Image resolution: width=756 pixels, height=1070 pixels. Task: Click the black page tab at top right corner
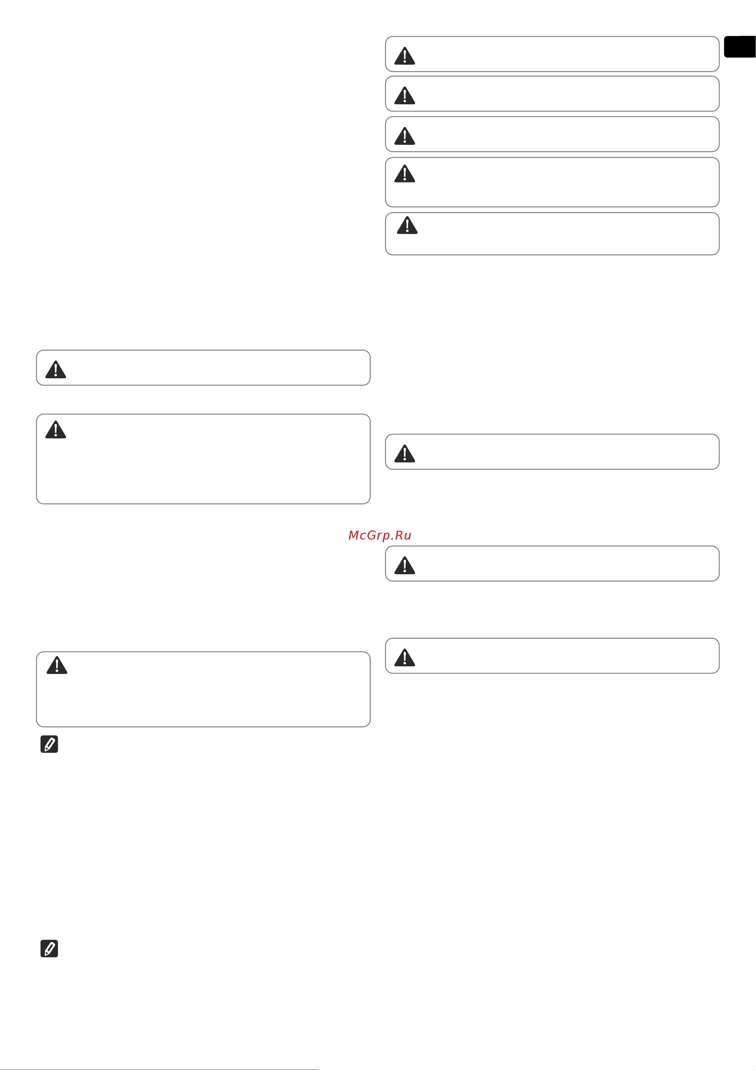[740, 47]
